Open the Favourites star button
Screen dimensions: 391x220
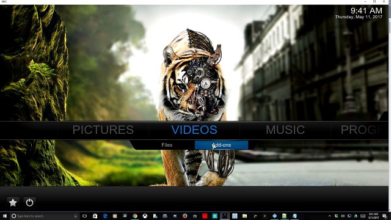click(13, 202)
